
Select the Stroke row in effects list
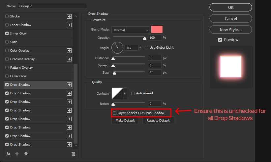coord(38,16)
